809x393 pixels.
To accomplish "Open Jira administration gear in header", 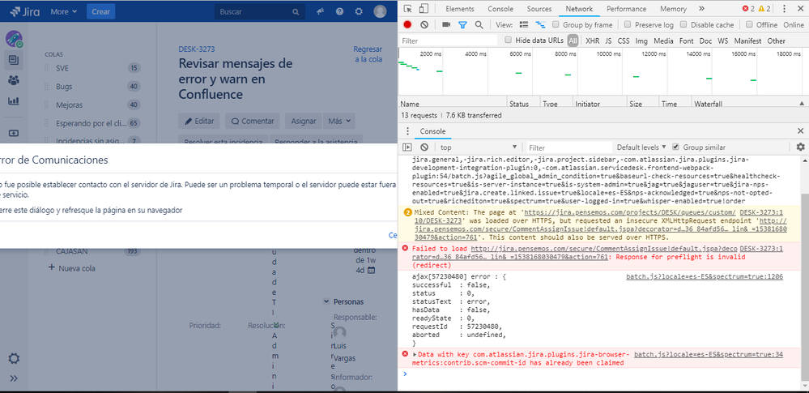I will click(359, 11).
